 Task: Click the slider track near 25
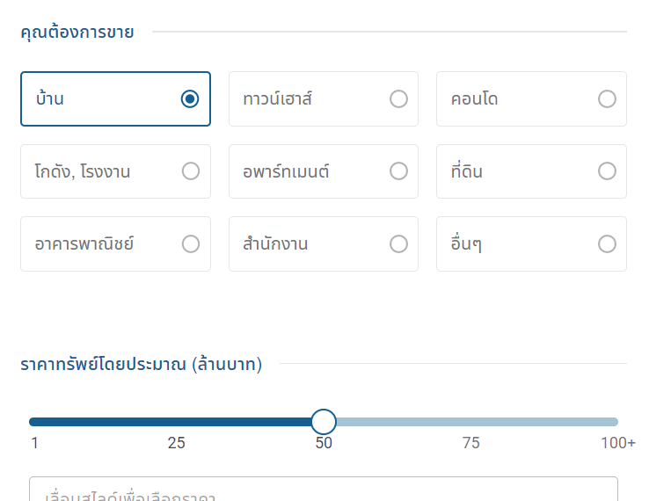tap(177, 422)
